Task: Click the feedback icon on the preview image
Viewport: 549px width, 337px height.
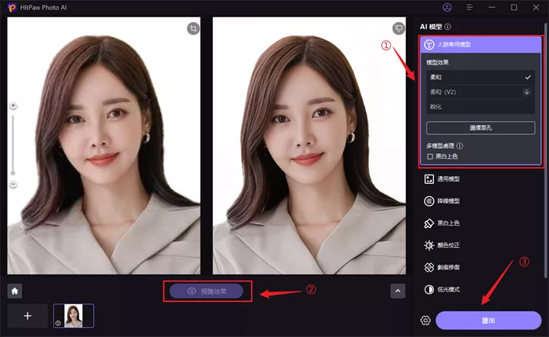Action: tap(398, 28)
